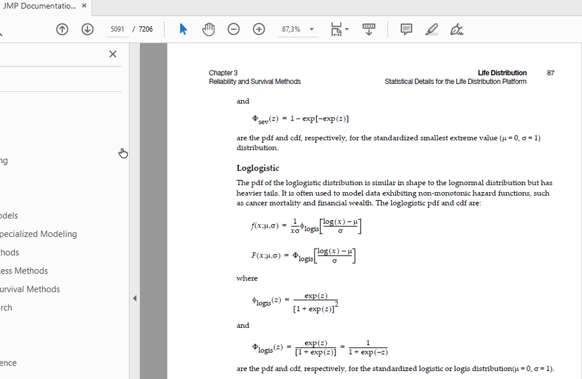Open the sign document pen tool
This screenshot has height=379, width=582.
[x=457, y=29]
